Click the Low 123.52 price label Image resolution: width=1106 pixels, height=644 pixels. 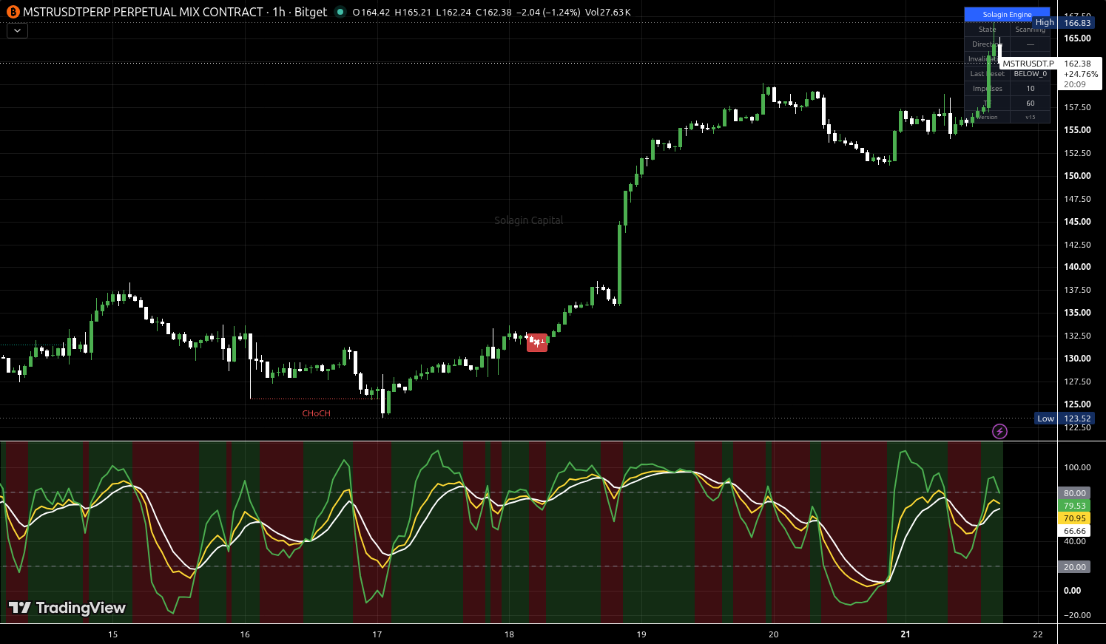pyautogui.click(x=1064, y=418)
